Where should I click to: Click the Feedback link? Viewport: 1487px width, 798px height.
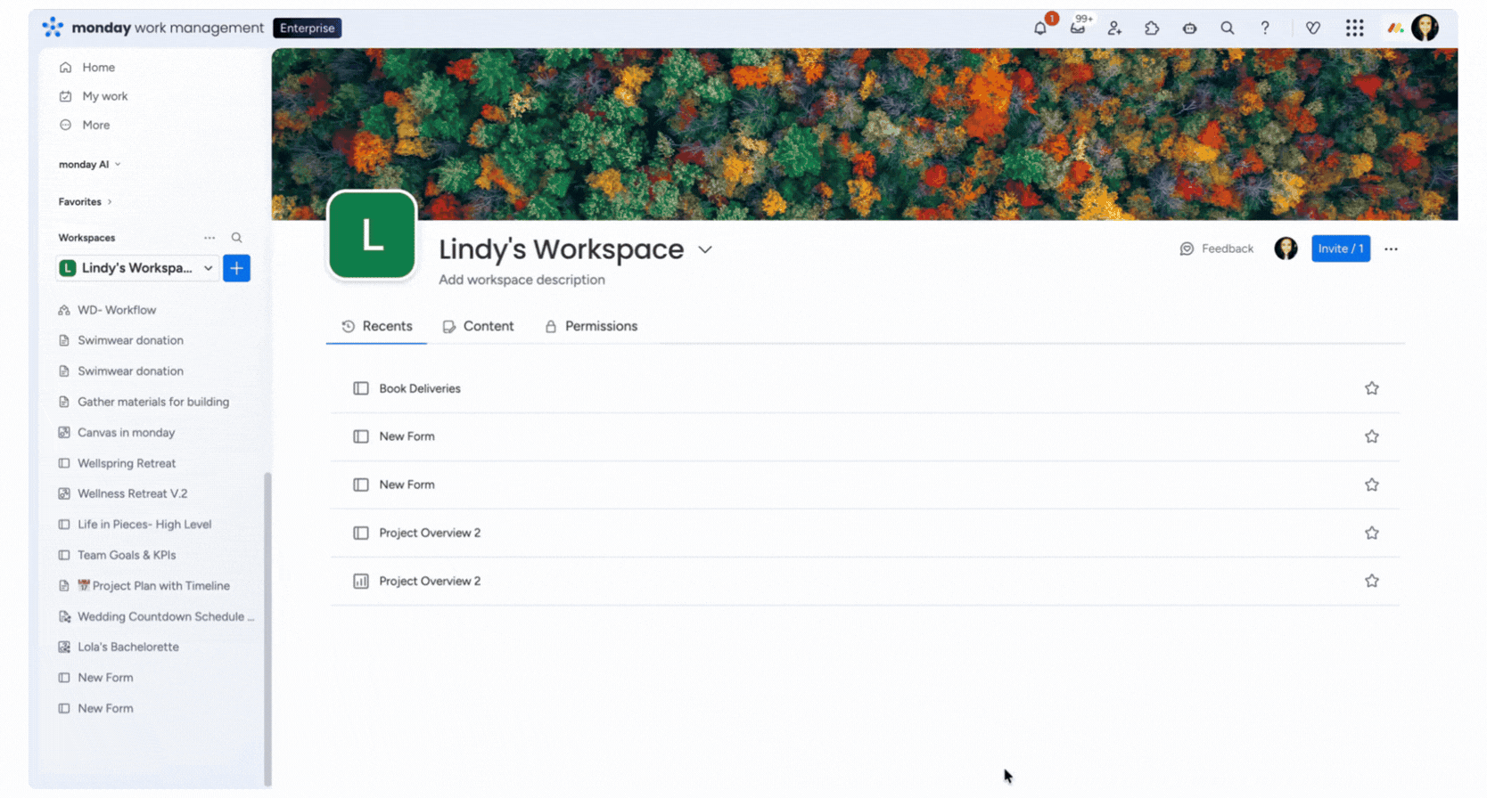click(x=1217, y=249)
